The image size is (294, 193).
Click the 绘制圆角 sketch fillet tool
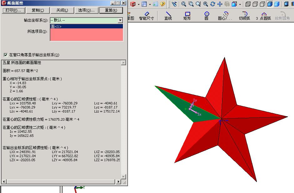282,16
